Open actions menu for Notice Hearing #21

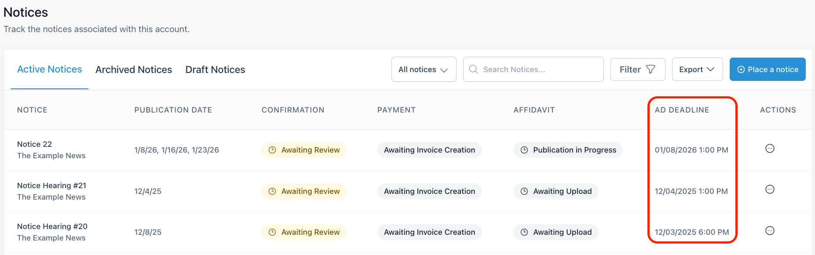point(770,189)
